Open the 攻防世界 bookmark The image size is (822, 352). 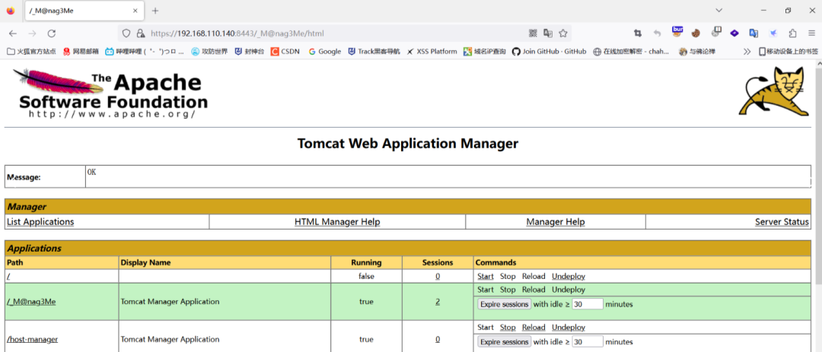[209, 52]
